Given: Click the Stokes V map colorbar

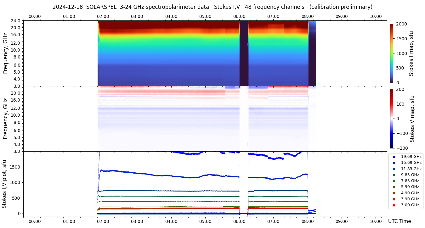Looking at the screenshot, I should 392,119.
